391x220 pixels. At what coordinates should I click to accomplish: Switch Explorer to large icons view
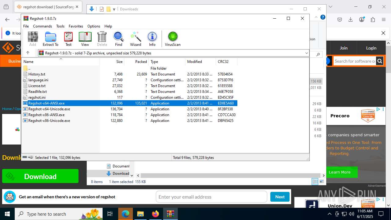coord(321,182)
